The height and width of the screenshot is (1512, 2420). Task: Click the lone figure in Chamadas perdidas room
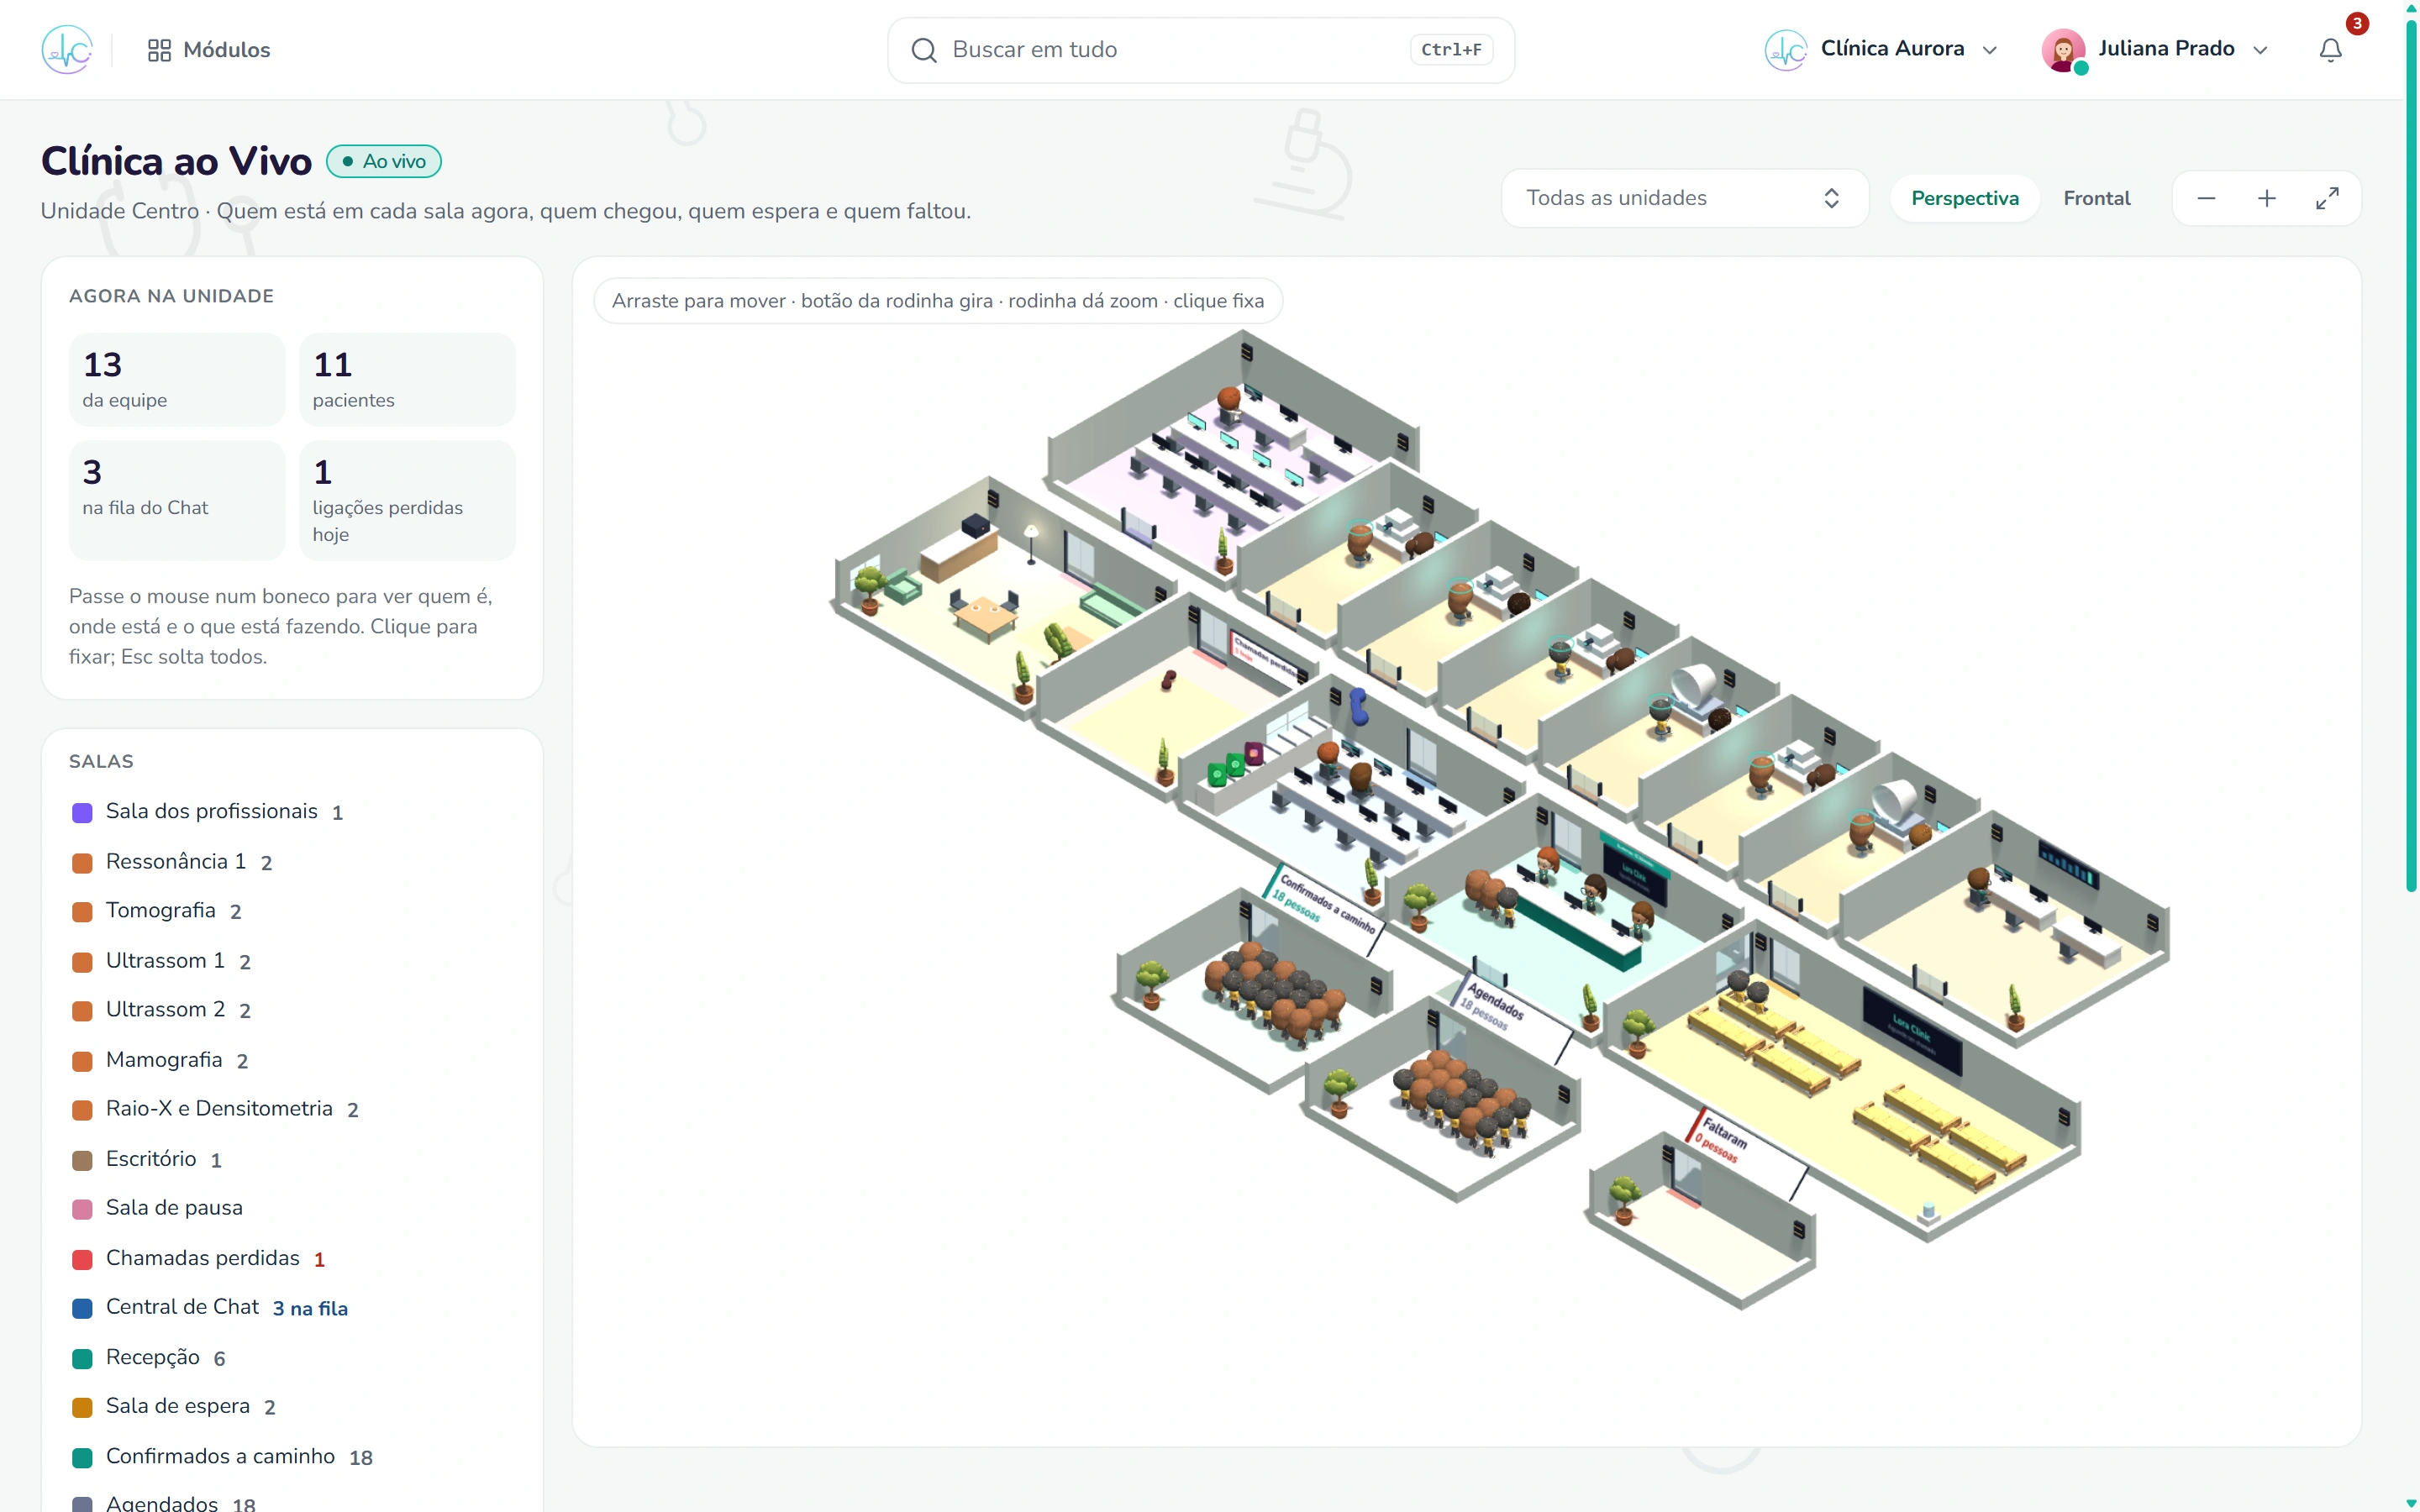[x=1167, y=681]
